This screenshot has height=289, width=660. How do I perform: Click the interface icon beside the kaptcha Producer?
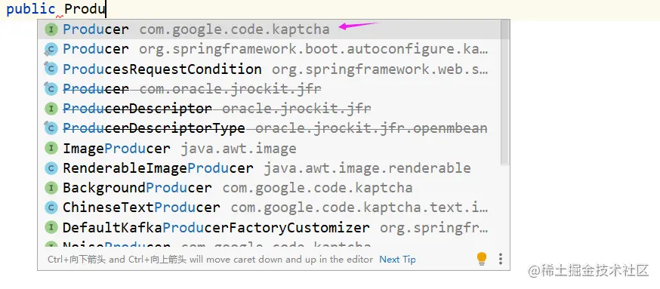tap(51, 29)
